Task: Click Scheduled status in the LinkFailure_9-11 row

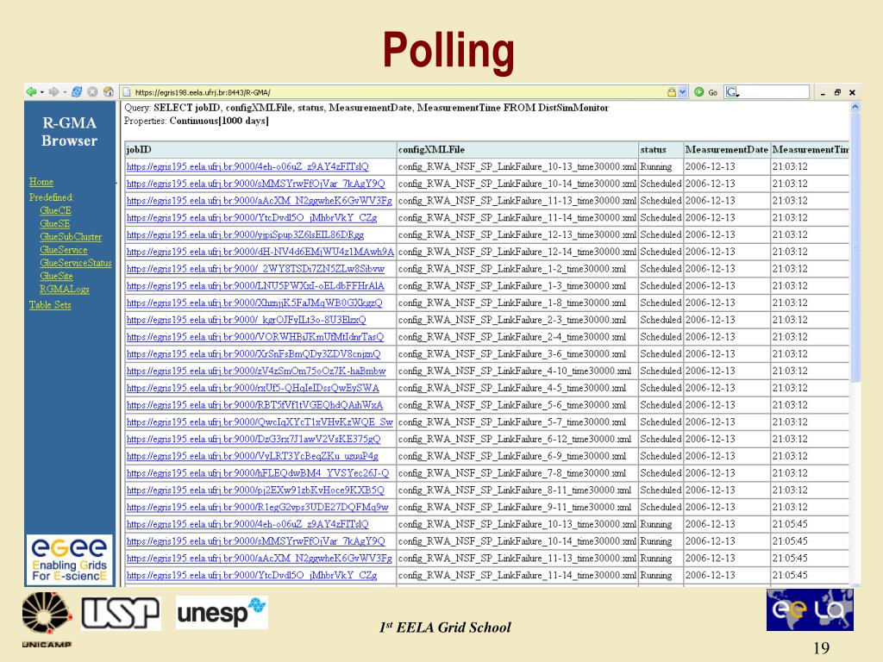Action: pos(661,507)
